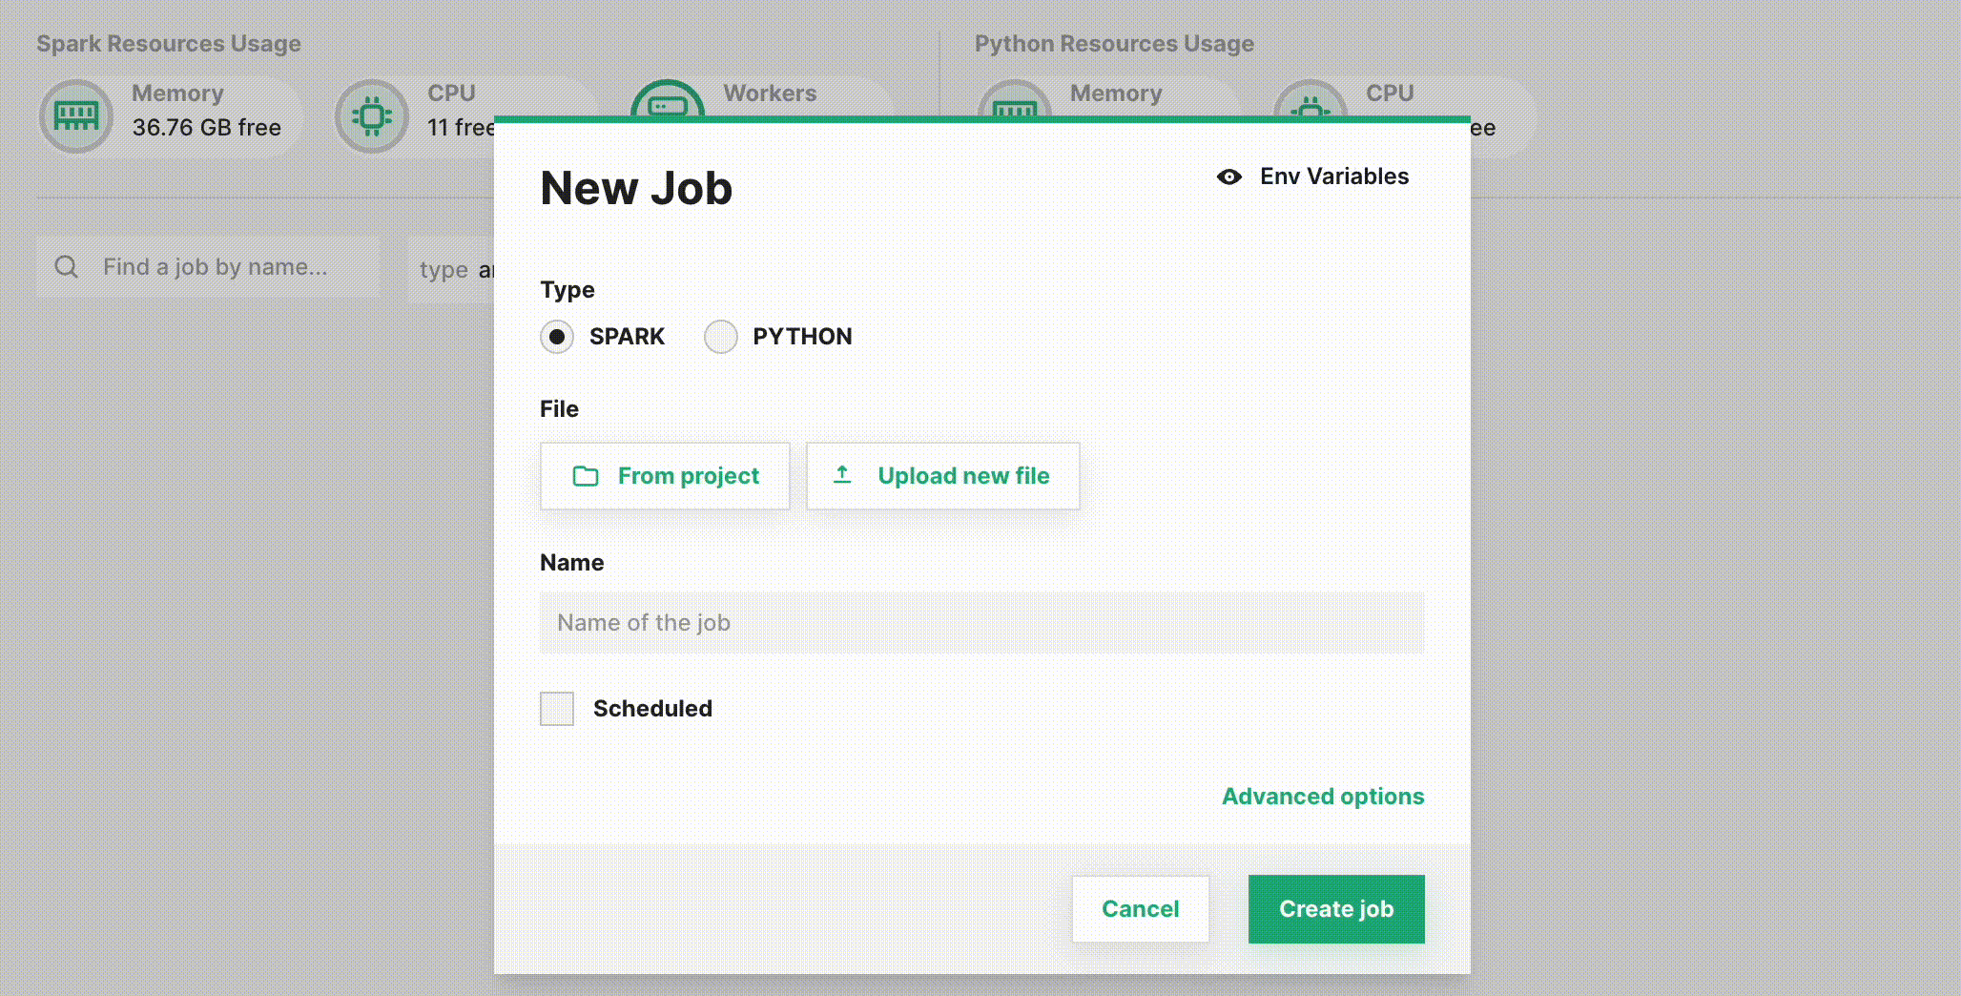This screenshot has height=996, width=1961.
Task: Open the job type filter
Action: click(x=458, y=269)
